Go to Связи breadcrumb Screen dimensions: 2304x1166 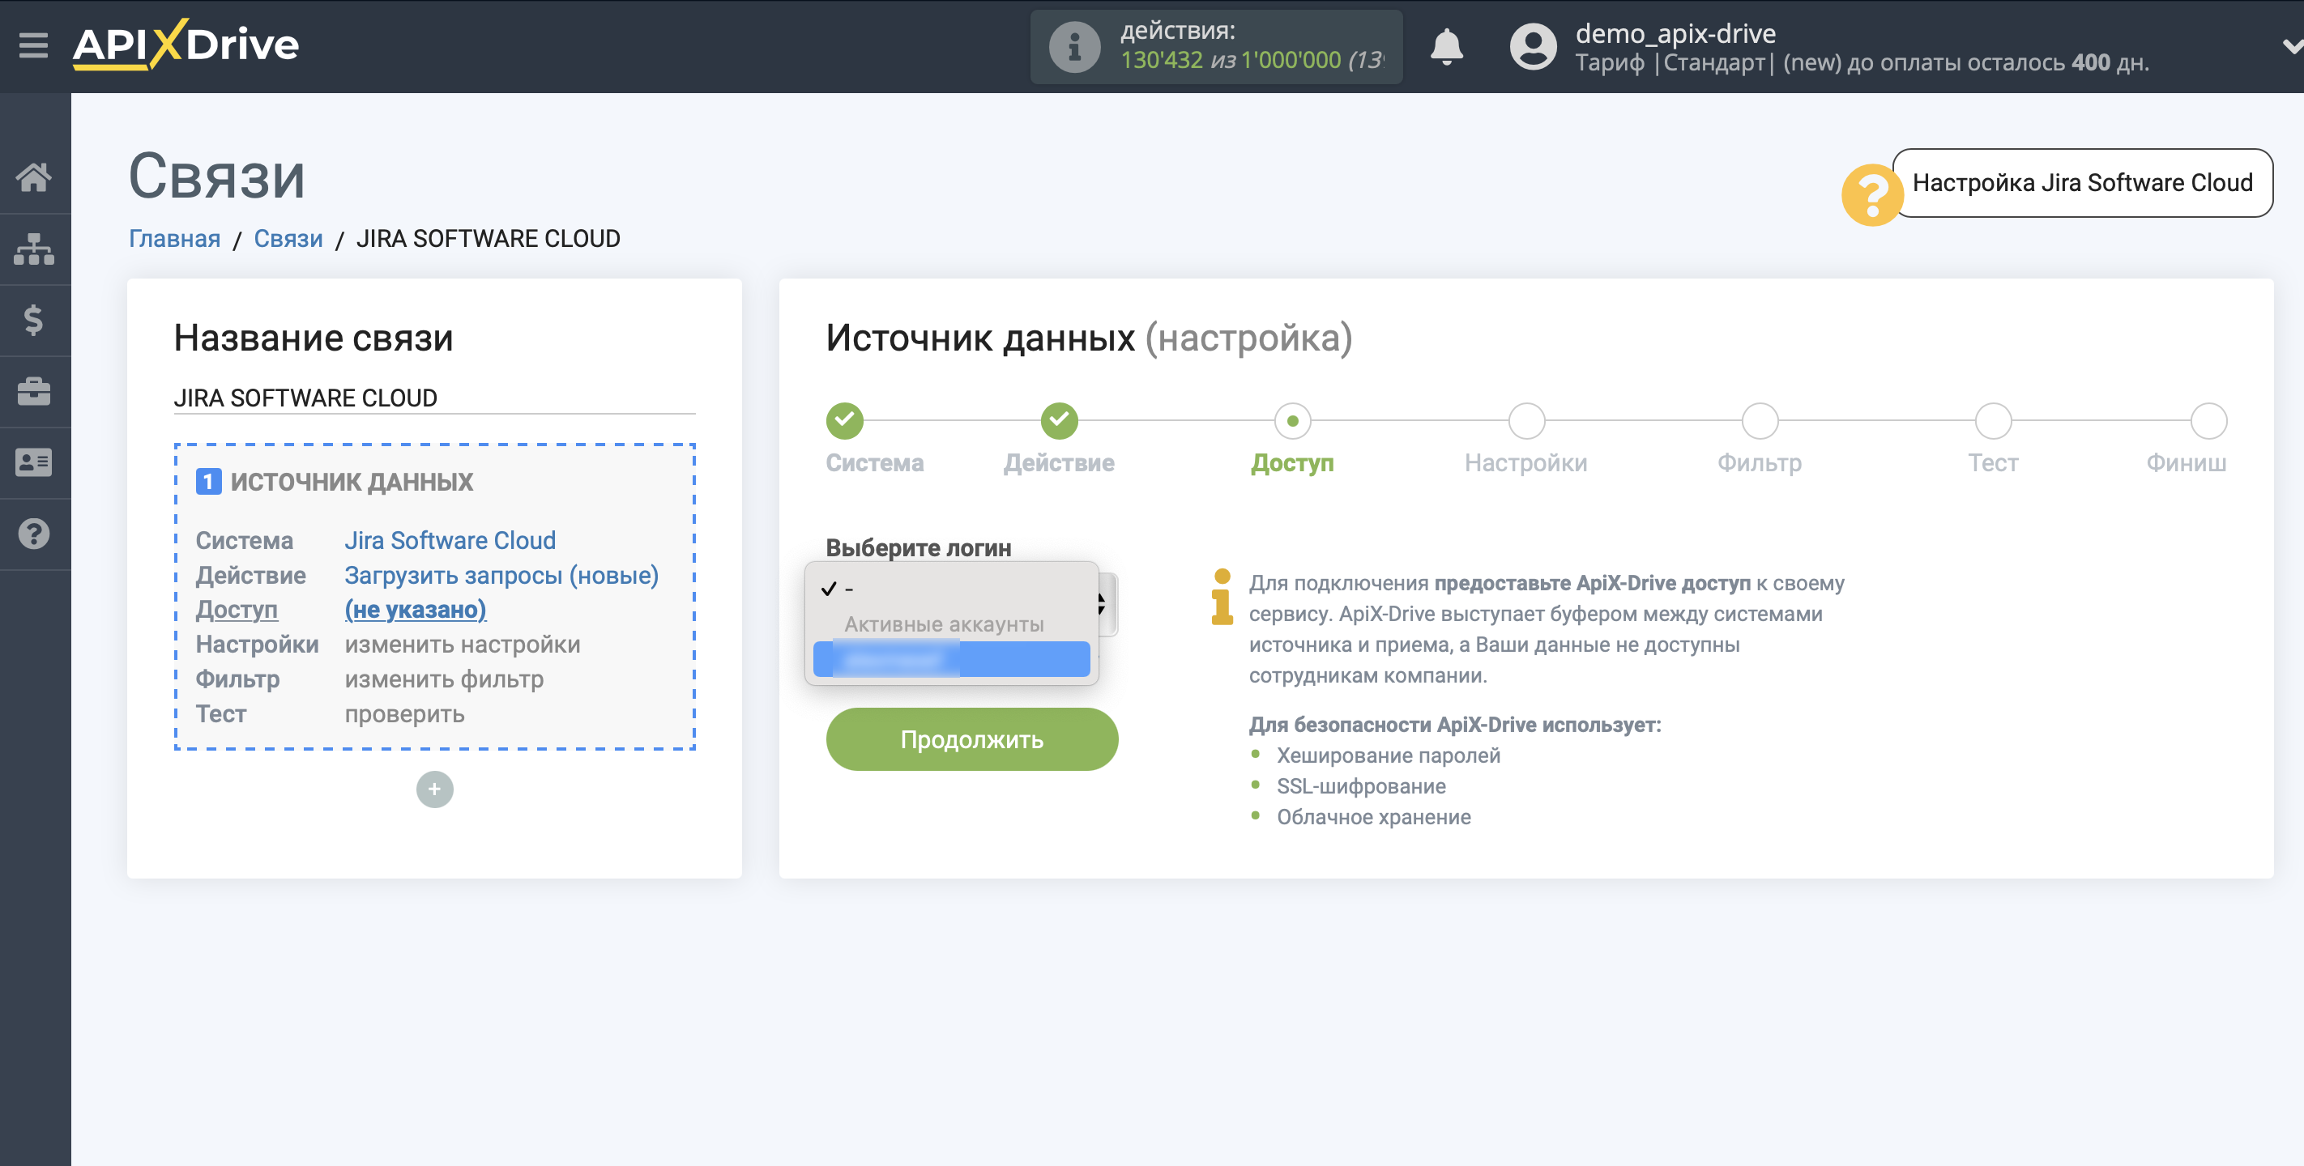pyautogui.click(x=288, y=239)
